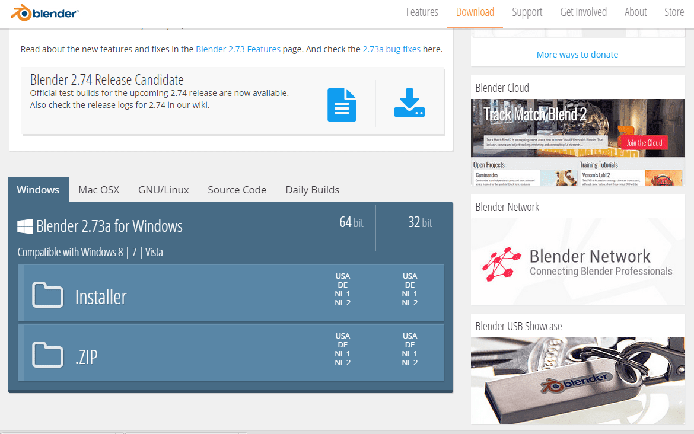Click the Training Tutorials label
694x434 pixels.
click(x=599, y=165)
